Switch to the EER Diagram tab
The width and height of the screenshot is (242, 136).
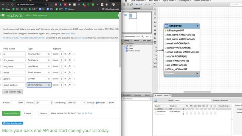tap(184, 1)
